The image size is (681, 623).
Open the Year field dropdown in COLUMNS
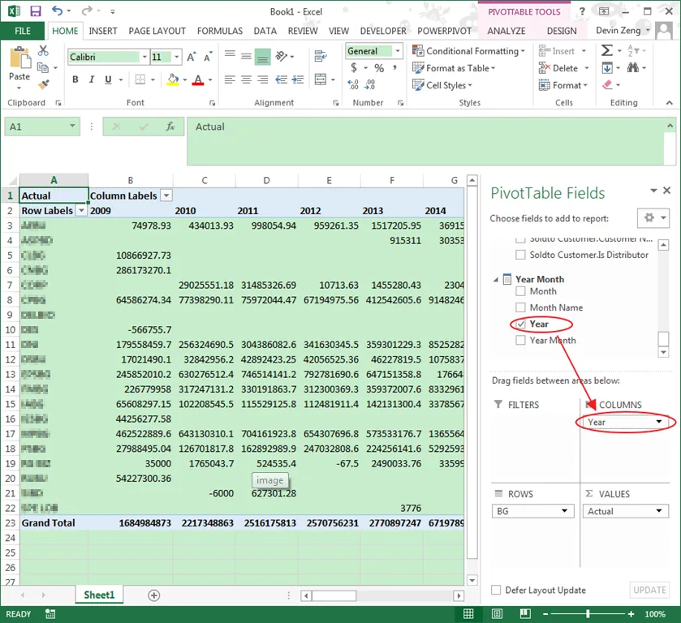pyautogui.click(x=659, y=422)
